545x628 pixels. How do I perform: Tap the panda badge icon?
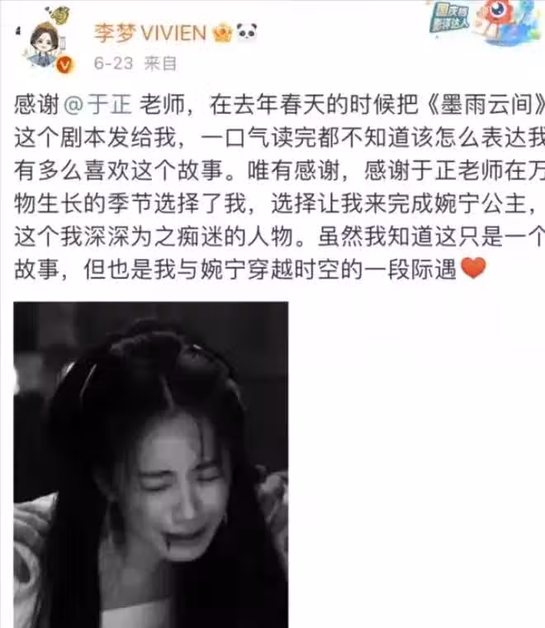point(247,31)
